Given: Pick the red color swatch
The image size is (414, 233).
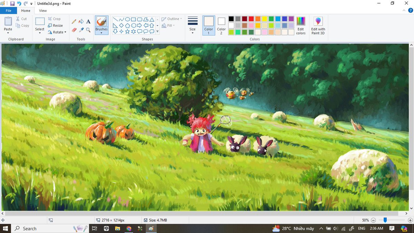Looking at the screenshot, I should [251, 19].
